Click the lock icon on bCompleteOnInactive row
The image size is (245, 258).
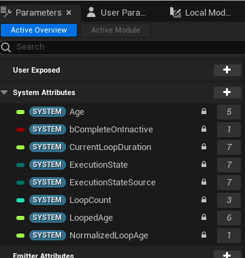pyautogui.click(x=203, y=129)
